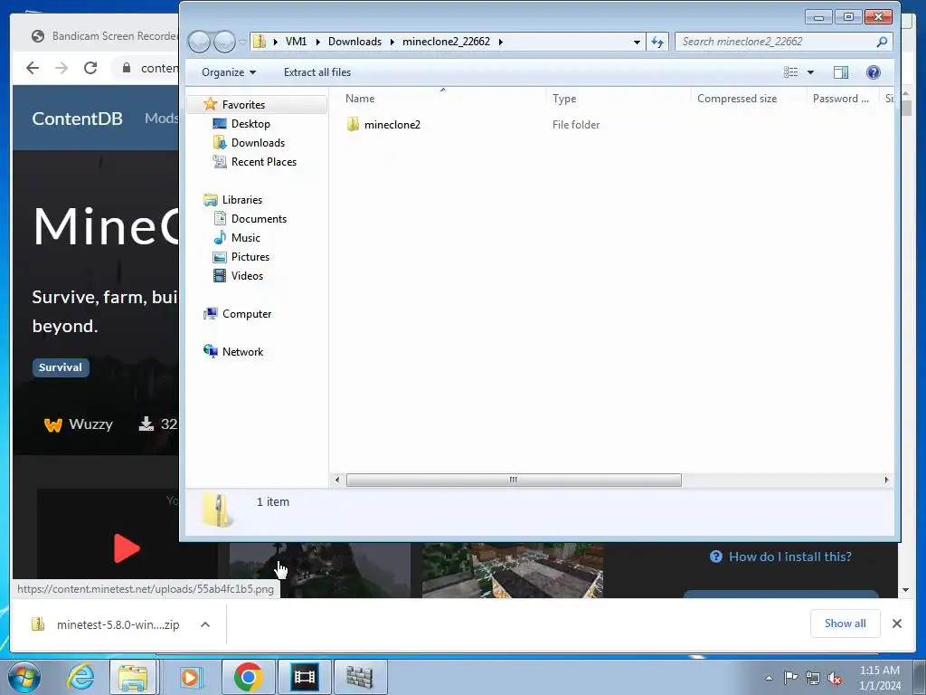The image size is (926, 695).
Task: Open the Windows Start menu
Action: click(24, 677)
